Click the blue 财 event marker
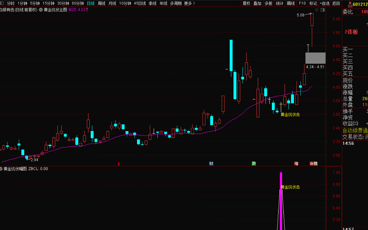This screenshot has height=230, width=368. point(211,164)
